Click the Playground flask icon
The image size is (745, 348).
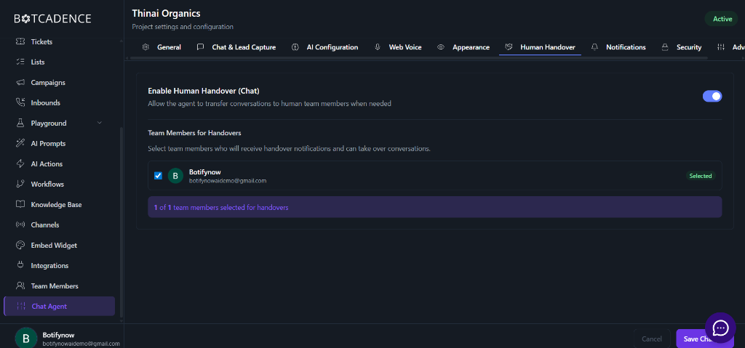(20, 123)
